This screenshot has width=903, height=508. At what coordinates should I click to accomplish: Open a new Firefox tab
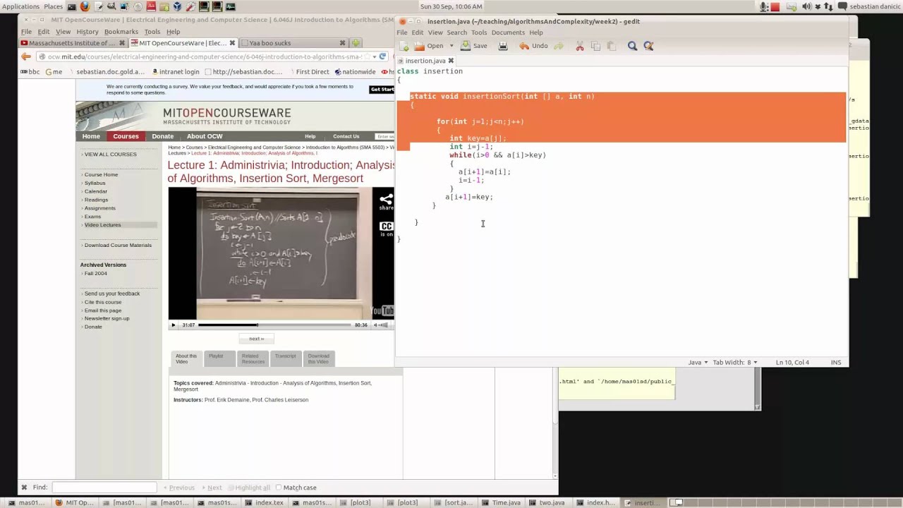(356, 43)
